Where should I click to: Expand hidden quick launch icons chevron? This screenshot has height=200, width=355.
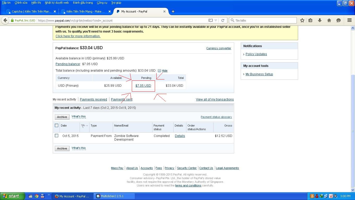click(x=49, y=195)
